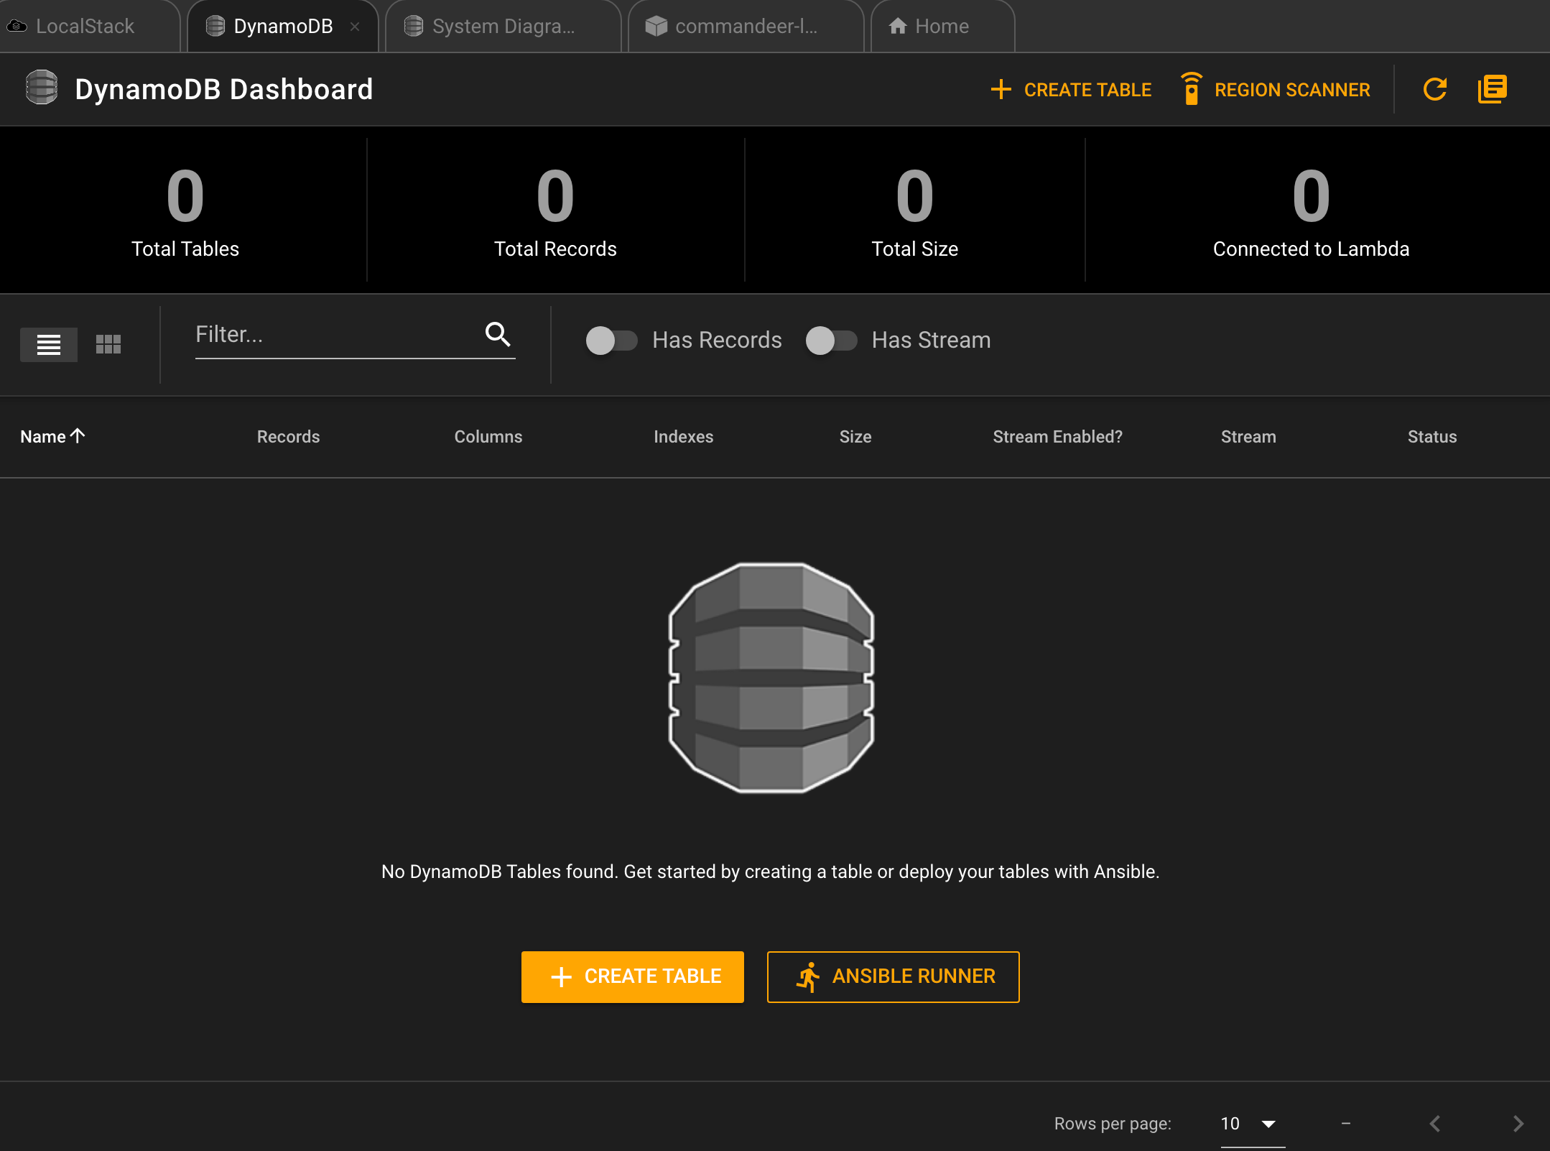The height and width of the screenshot is (1151, 1550).
Task: Toggle the Has Records switch
Action: point(611,340)
